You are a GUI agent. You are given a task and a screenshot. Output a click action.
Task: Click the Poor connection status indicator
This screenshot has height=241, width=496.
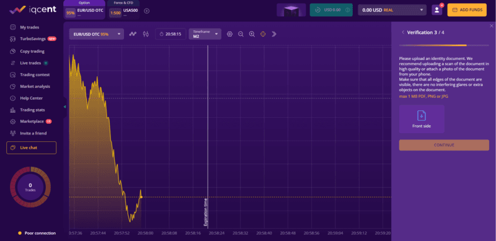(37, 233)
